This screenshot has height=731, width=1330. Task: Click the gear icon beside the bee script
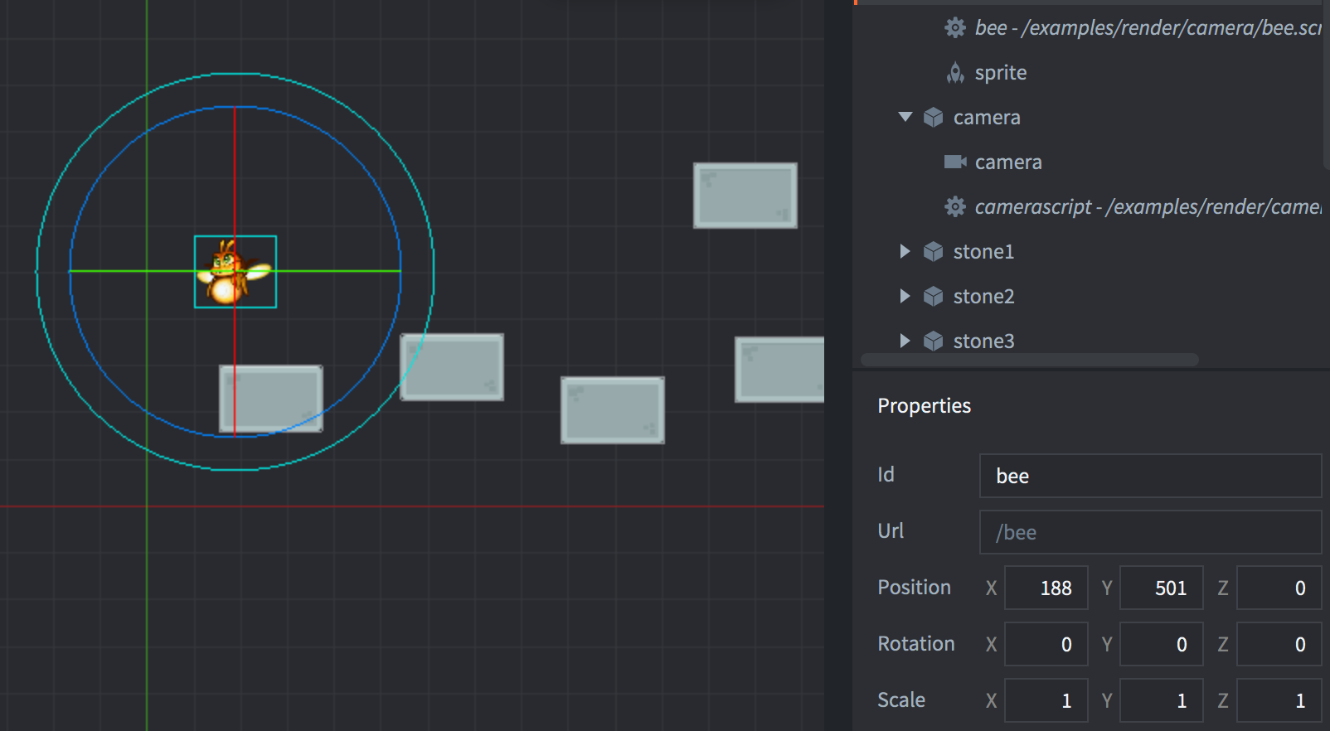click(955, 28)
